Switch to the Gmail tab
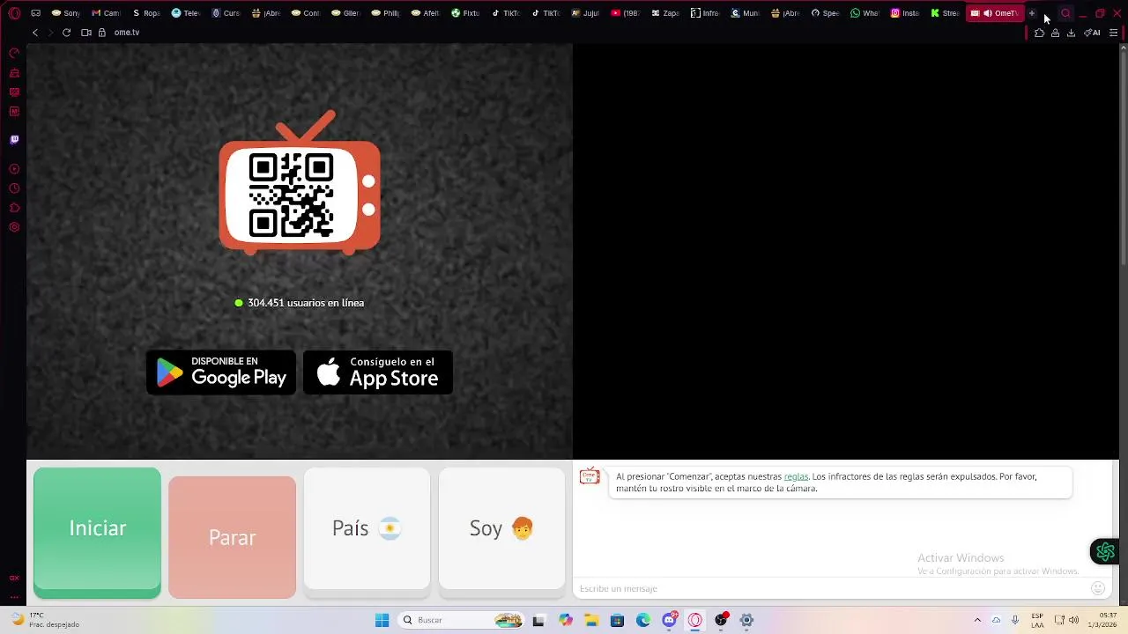Image resolution: width=1128 pixels, height=634 pixels. pos(106,13)
